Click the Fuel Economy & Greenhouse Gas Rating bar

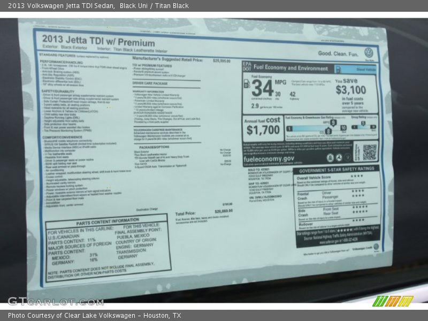[x=316, y=128]
